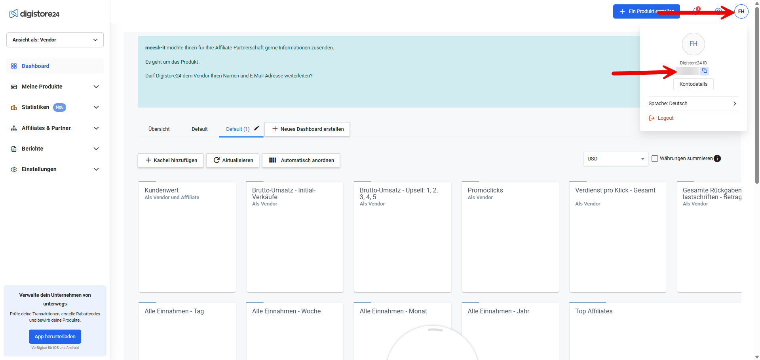Click Einstellungen menu item
760x360 pixels.
click(55, 169)
